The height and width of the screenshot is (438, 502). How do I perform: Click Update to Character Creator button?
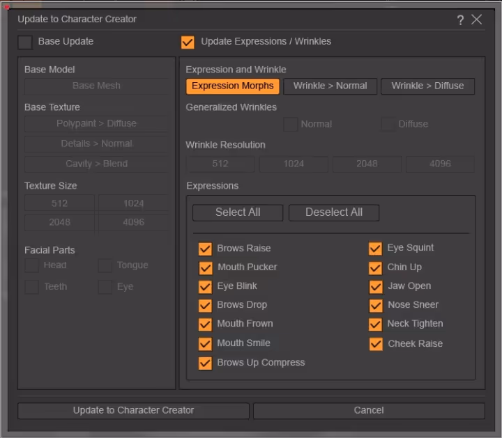[x=133, y=411]
